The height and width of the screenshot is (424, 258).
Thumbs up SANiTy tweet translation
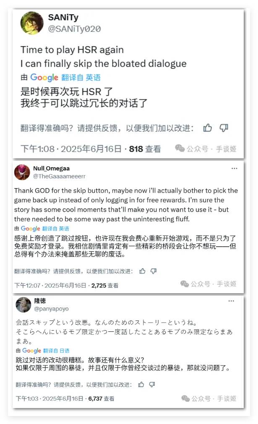[208, 128]
